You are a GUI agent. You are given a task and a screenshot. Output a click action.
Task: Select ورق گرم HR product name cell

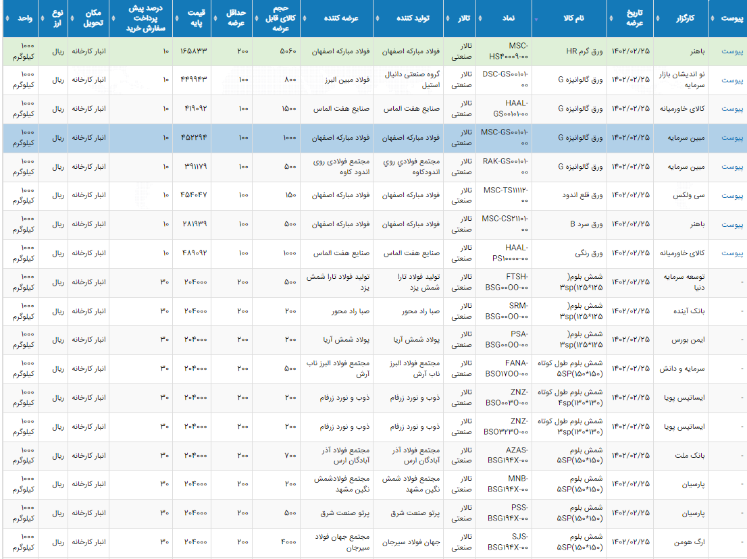pos(569,51)
